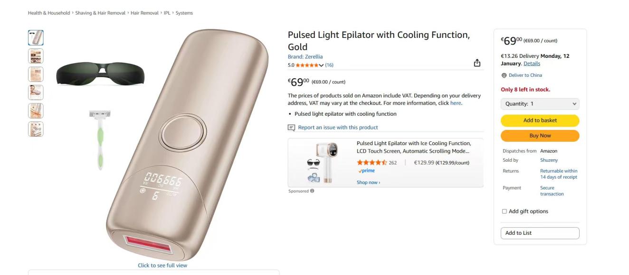Viewport: 629px width, 275px height.
Task: Click the Prime logo in sponsored ad
Action: coord(367,171)
